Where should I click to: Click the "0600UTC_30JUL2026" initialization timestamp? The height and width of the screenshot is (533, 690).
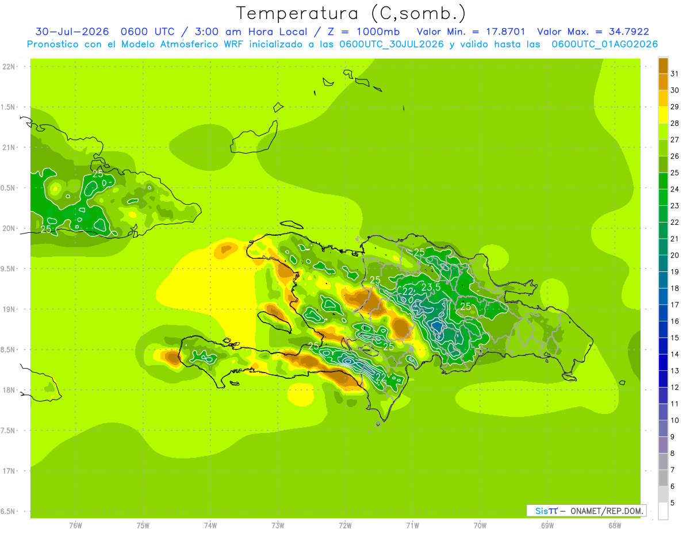[x=391, y=44]
